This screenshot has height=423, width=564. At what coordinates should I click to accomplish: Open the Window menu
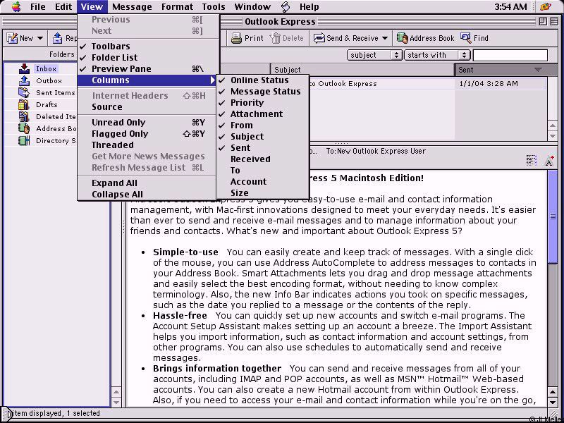click(252, 6)
